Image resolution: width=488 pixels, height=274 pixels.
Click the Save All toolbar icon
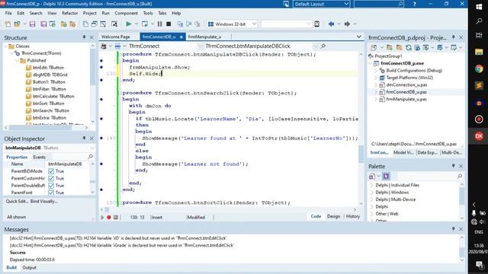(x=43, y=24)
